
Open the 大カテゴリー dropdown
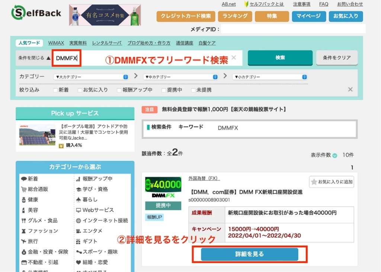91,77
